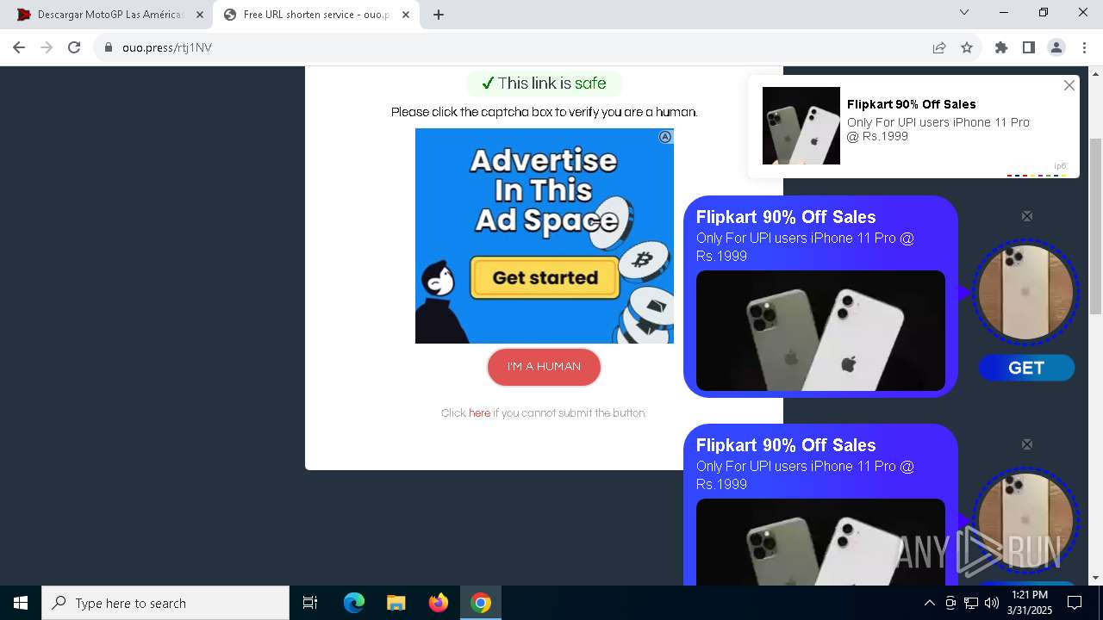Open the volume control tray icon
Screen dimensions: 1103x620
click(992, 603)
